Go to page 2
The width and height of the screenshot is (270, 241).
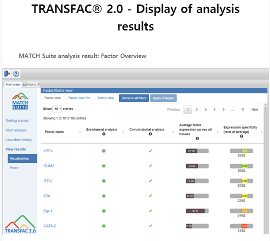tap(196, 109)
